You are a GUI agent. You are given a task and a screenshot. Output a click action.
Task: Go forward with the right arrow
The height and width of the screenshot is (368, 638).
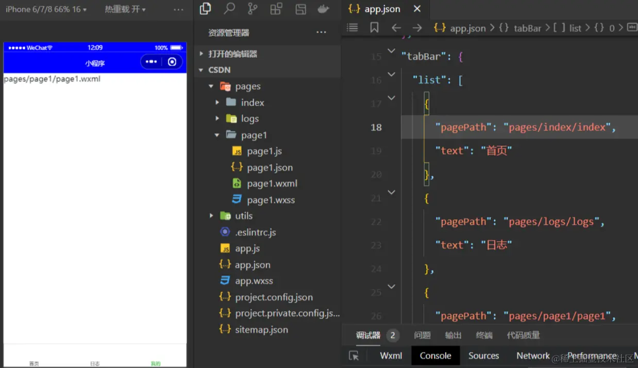tap(417, 28)
